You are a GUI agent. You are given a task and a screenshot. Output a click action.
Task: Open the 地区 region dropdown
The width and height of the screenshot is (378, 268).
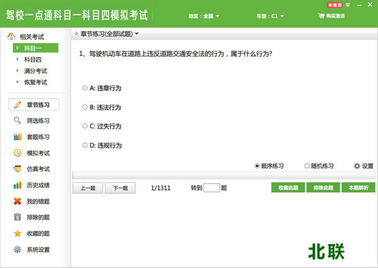204,16
